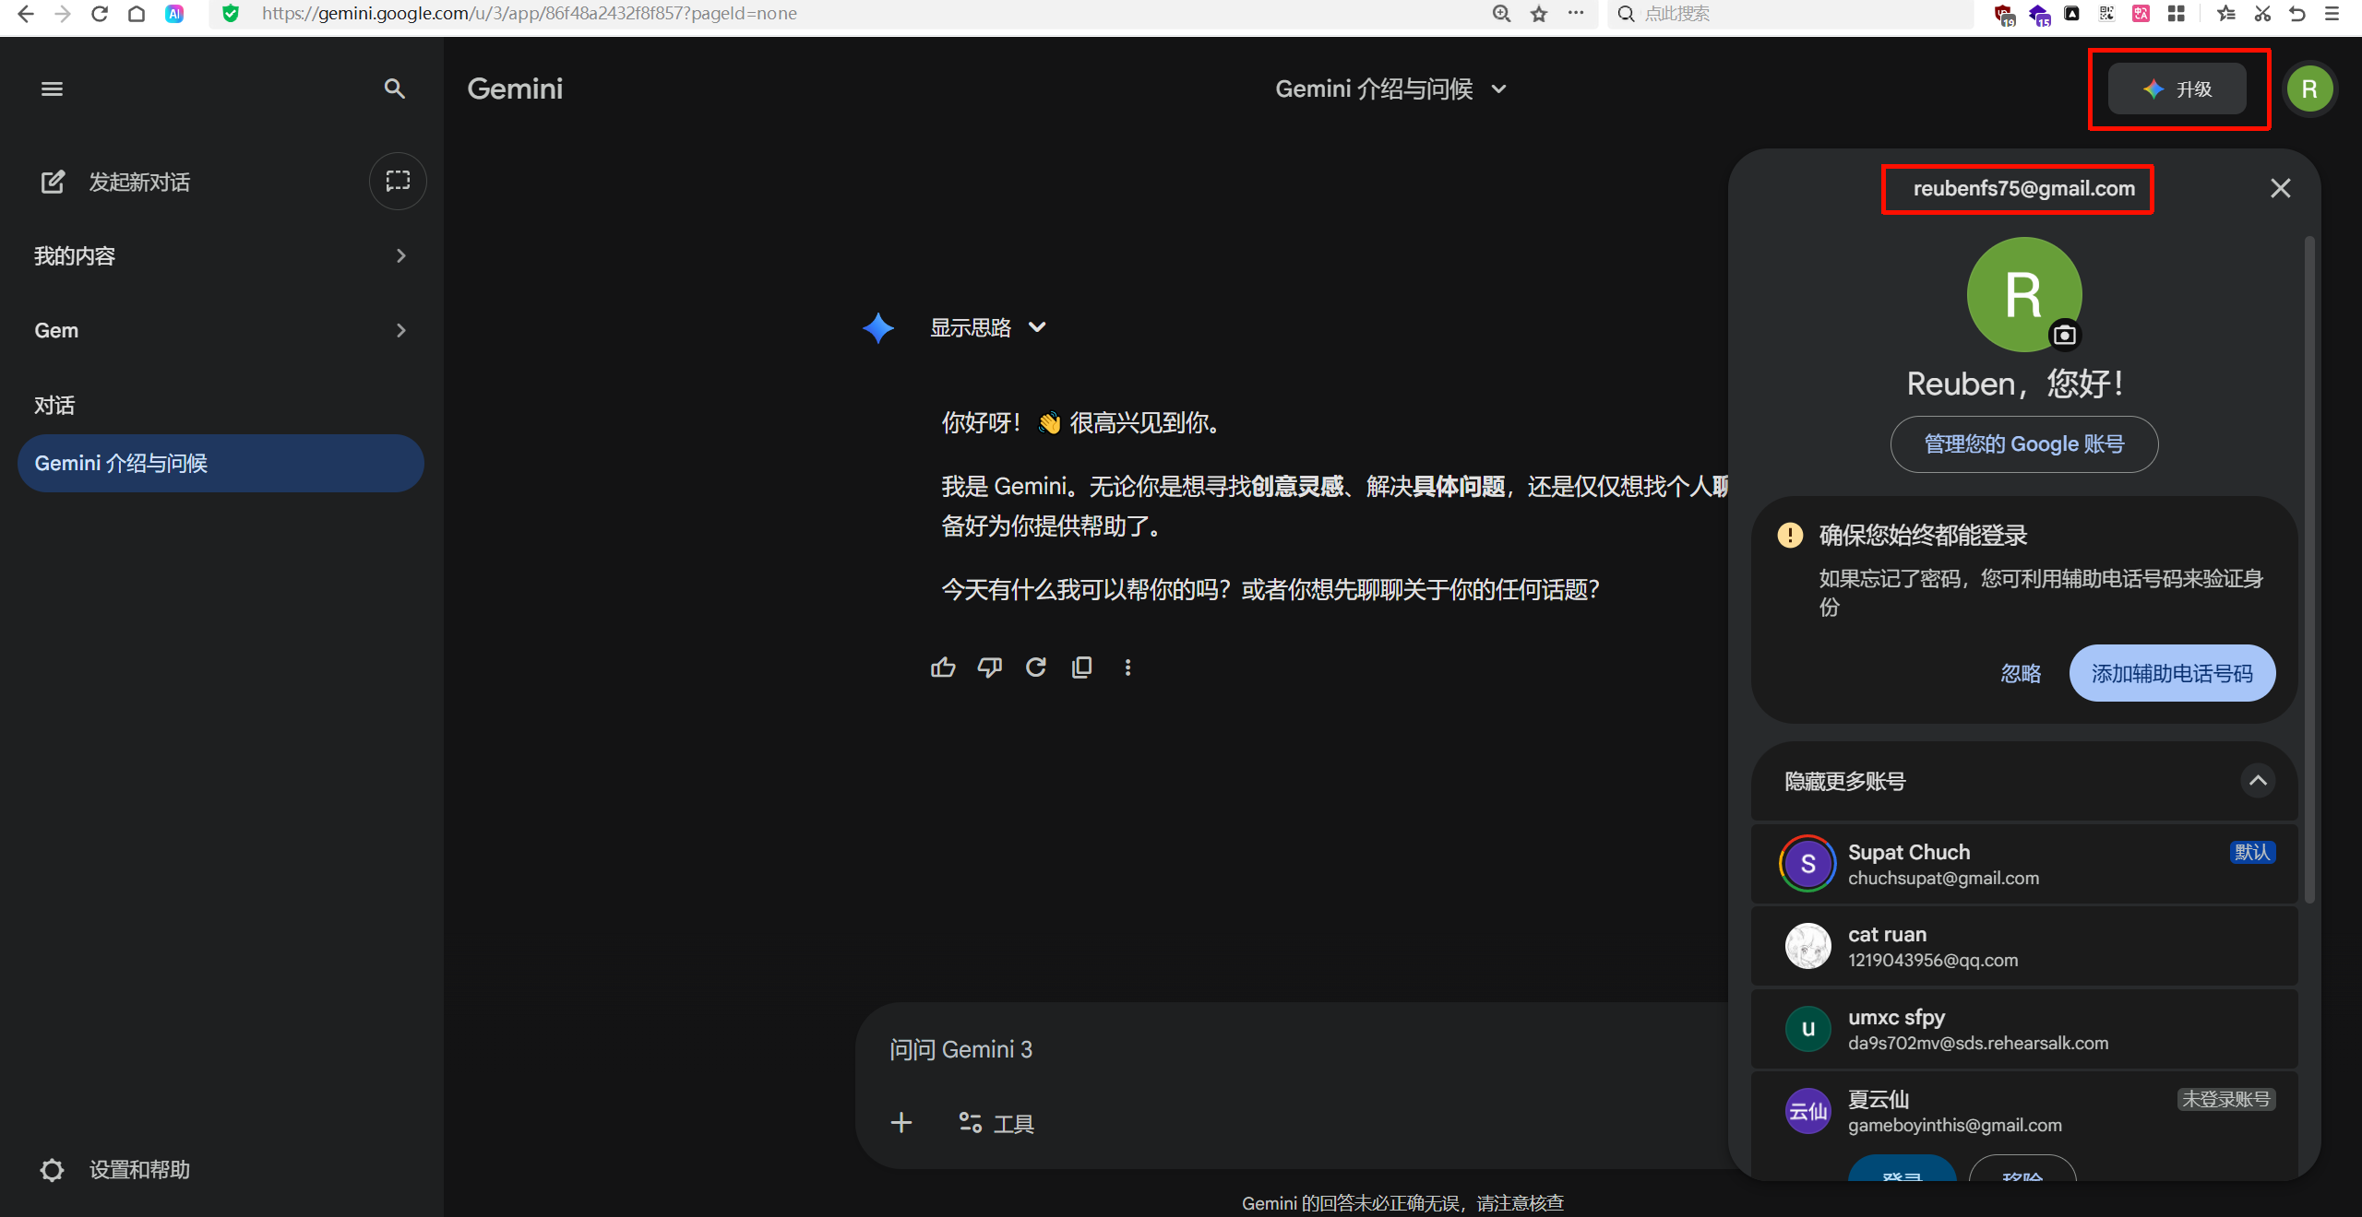The width and height of the screenshot is (2362, 1217).
Task: Expand the 显示思路 thinking section
Action: tap(987, 327)
